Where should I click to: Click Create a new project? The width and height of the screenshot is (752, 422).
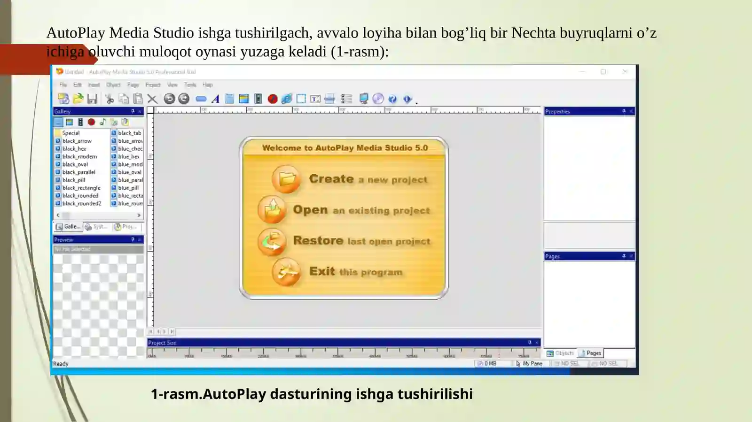(350, 179)
